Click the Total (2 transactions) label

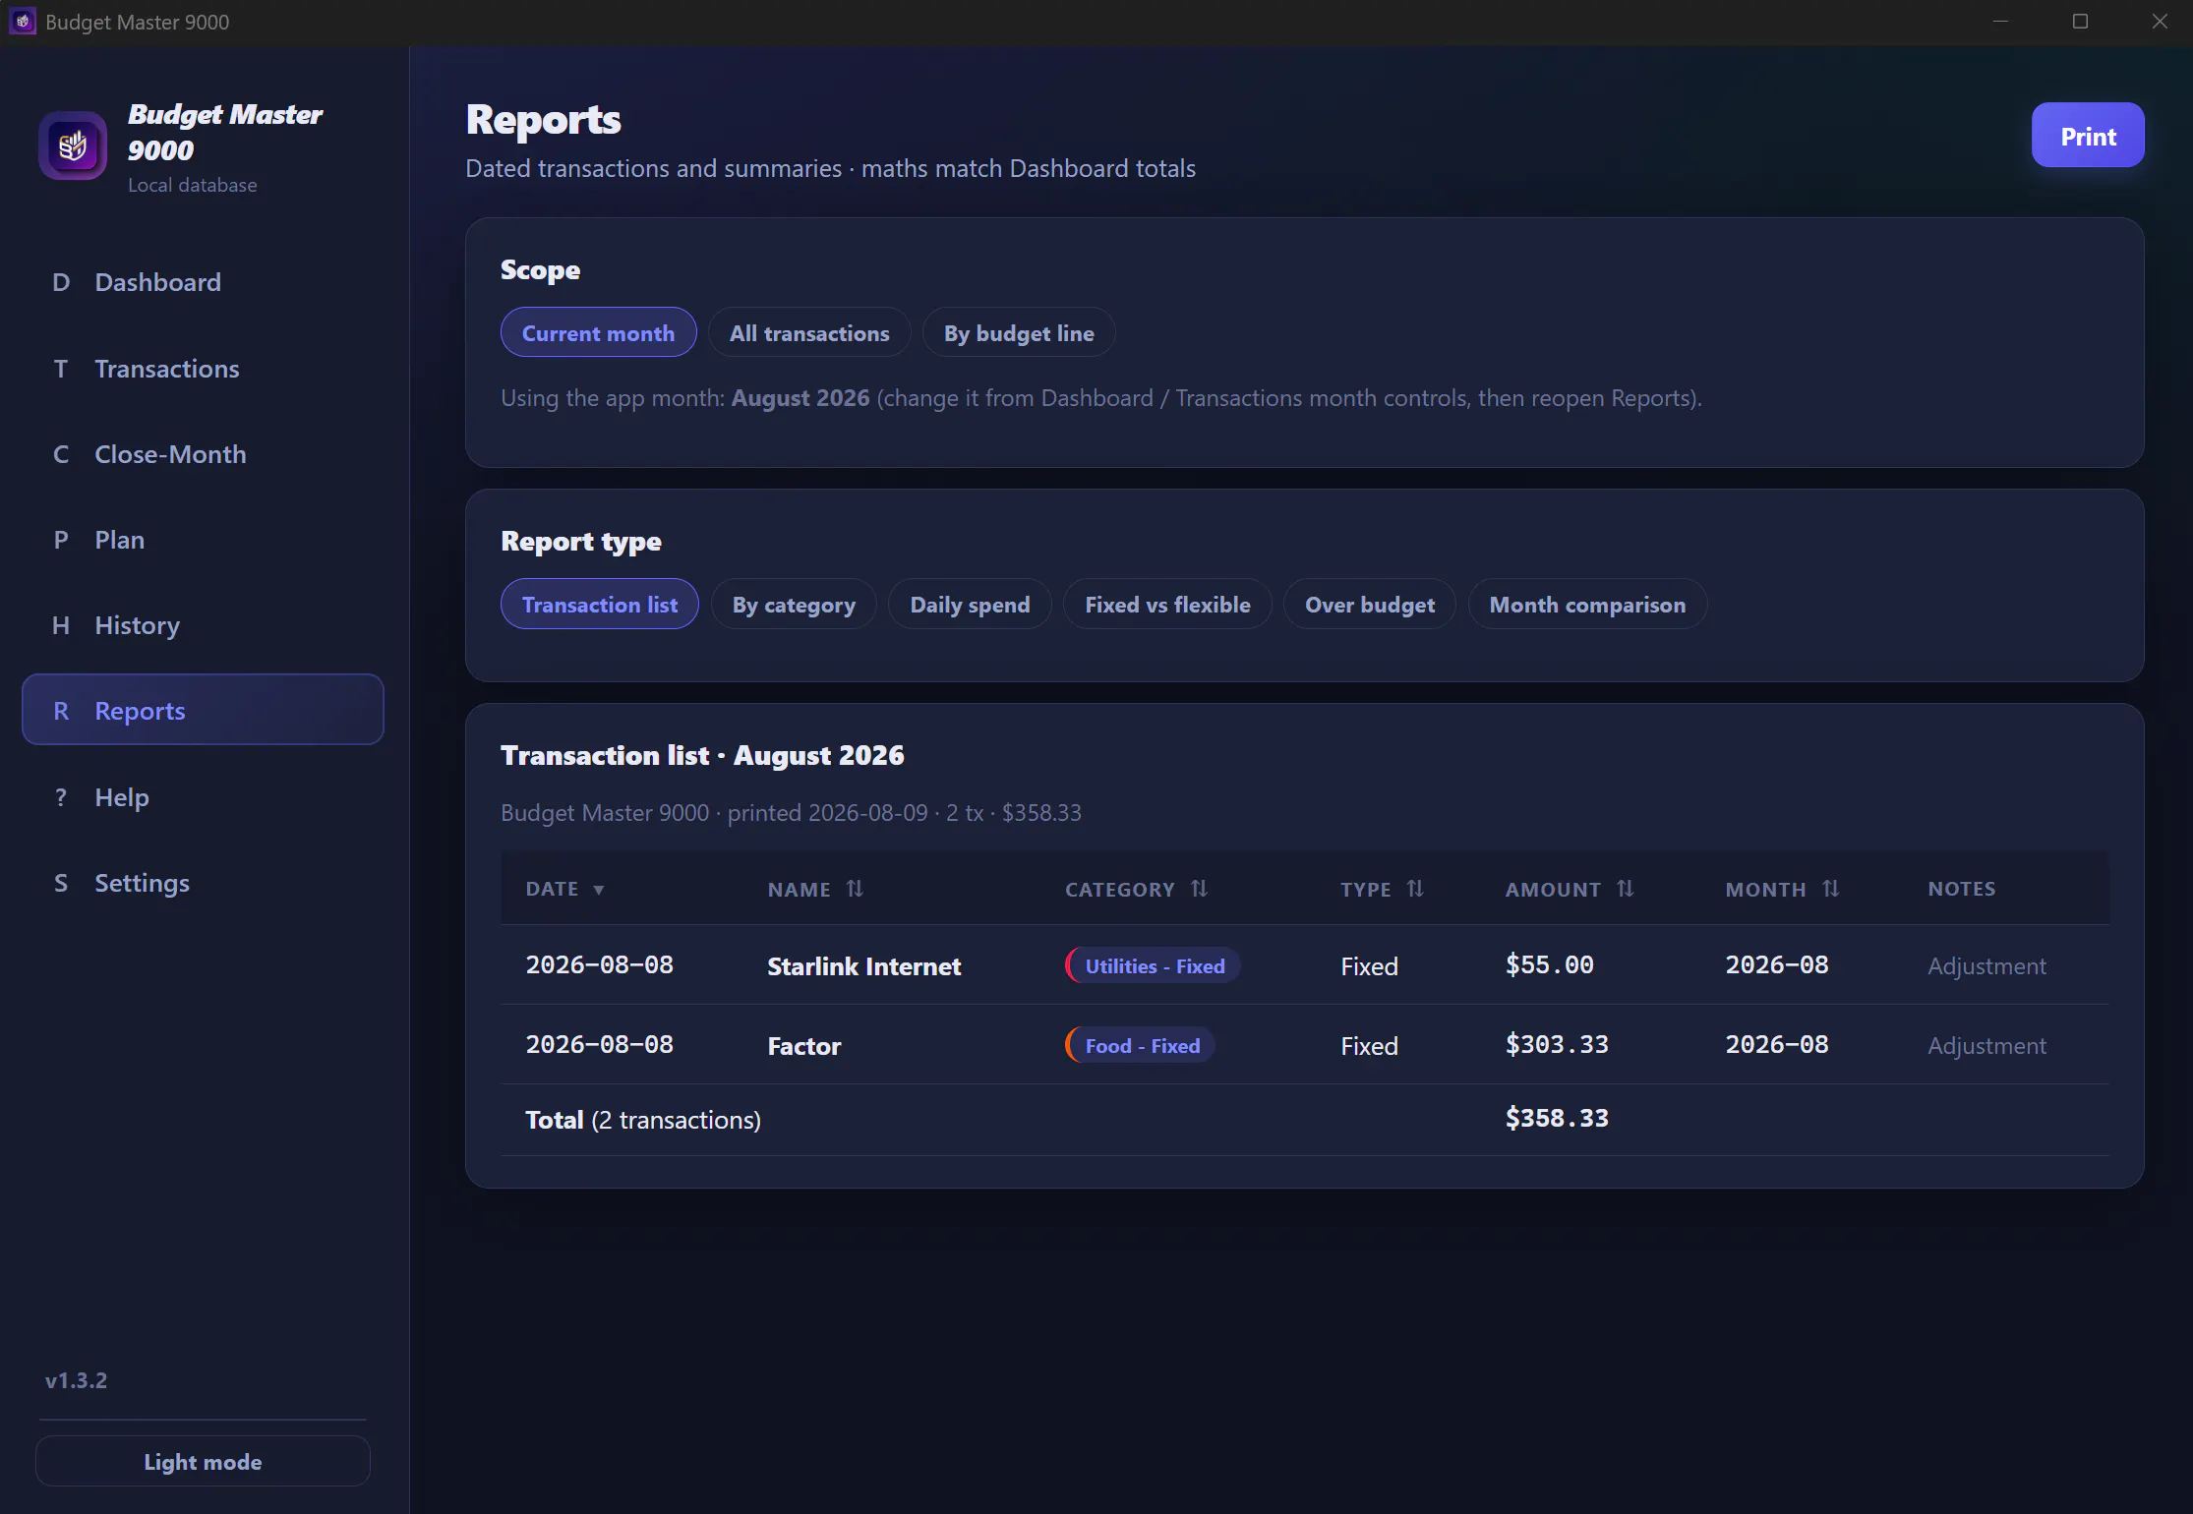[x=643, y=1120]
